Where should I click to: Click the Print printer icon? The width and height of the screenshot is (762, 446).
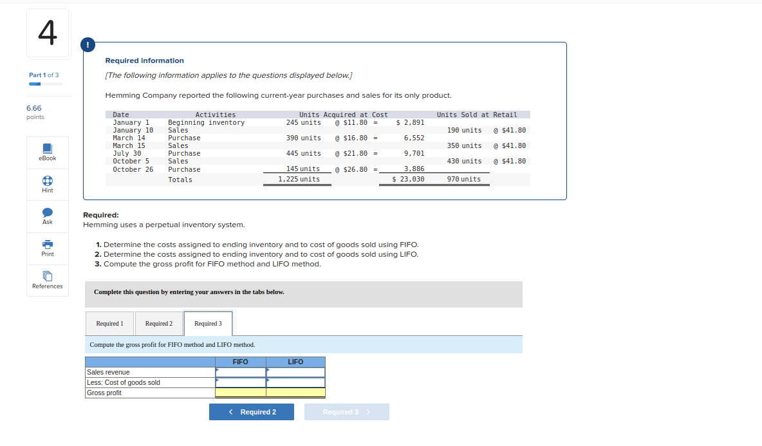pyautogui.click(x=47, y=245)
